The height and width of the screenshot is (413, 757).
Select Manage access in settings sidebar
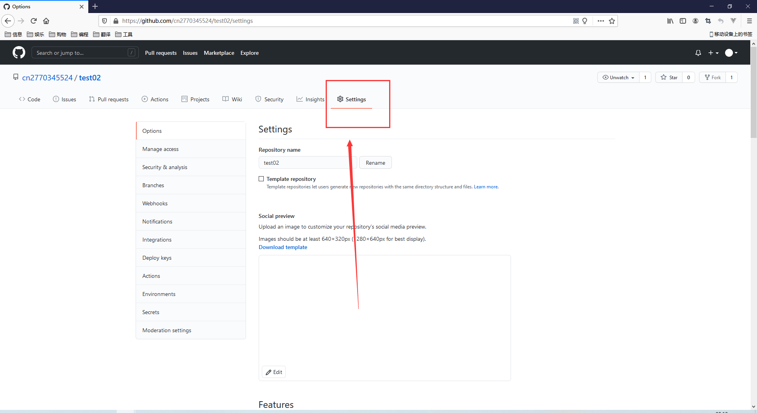coord(191,149)
